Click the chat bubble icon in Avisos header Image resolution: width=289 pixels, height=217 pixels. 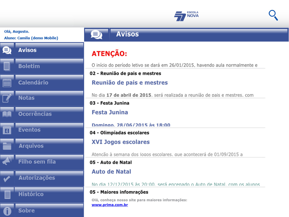pos(97,34)
